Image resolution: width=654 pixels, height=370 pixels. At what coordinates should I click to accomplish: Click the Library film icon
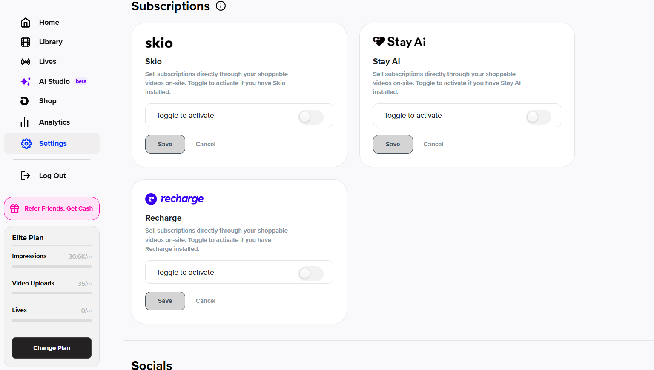coord(26,42)
